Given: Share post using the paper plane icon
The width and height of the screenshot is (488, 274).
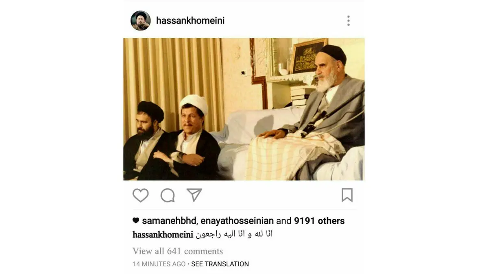Looking at the screenshot, I should point(194,195).
